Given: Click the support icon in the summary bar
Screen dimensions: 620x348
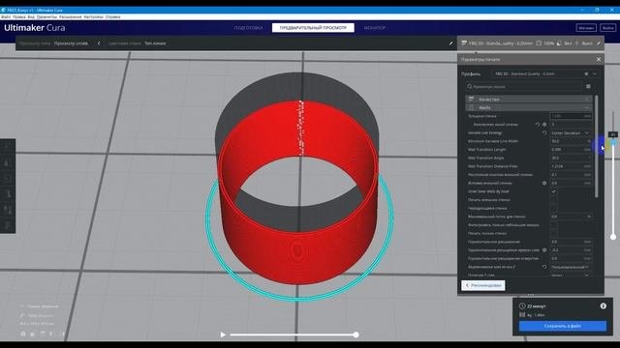Looking at the screenshot, I should click(559, 43).
